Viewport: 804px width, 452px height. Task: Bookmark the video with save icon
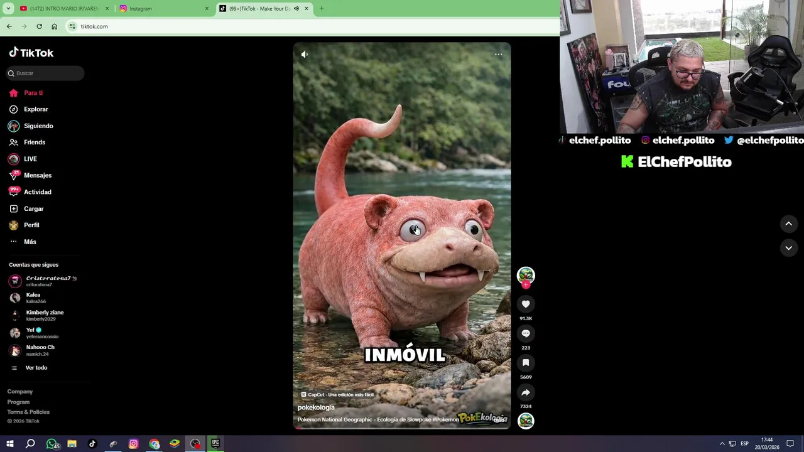click(x=526, y=363)
